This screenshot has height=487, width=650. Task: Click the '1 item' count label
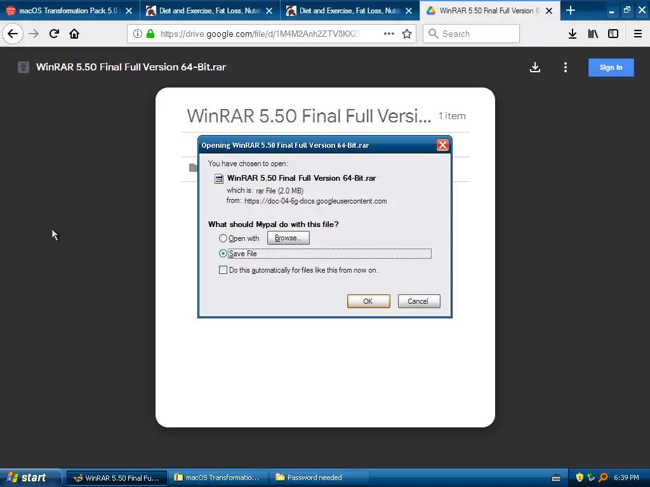click(452, 116)
